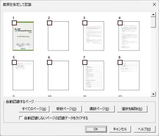The image size is (159, 136).
Task: Click the scrollbar down arrow
Action: coord(153,94)
